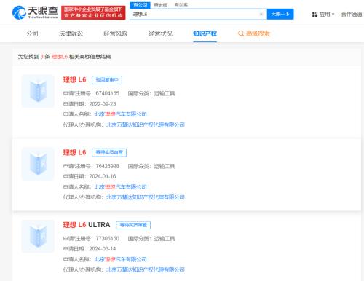Click application date 2022-09-23
Screen dimensions: 364x281
(103, 104)
